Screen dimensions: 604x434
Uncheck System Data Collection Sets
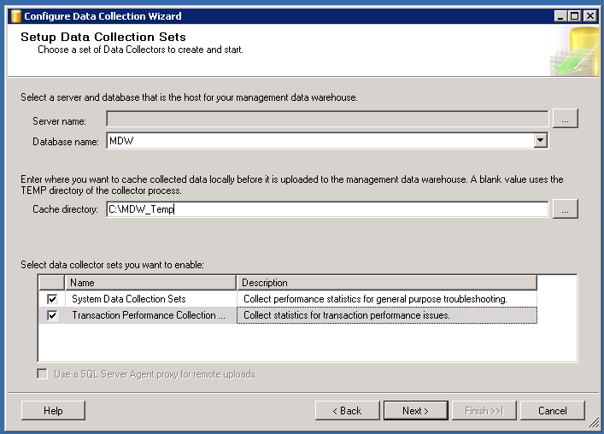[x=52, y=299]
